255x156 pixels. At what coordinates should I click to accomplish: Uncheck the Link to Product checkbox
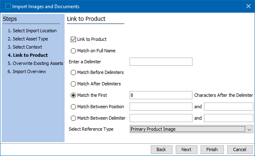[73, 39]
